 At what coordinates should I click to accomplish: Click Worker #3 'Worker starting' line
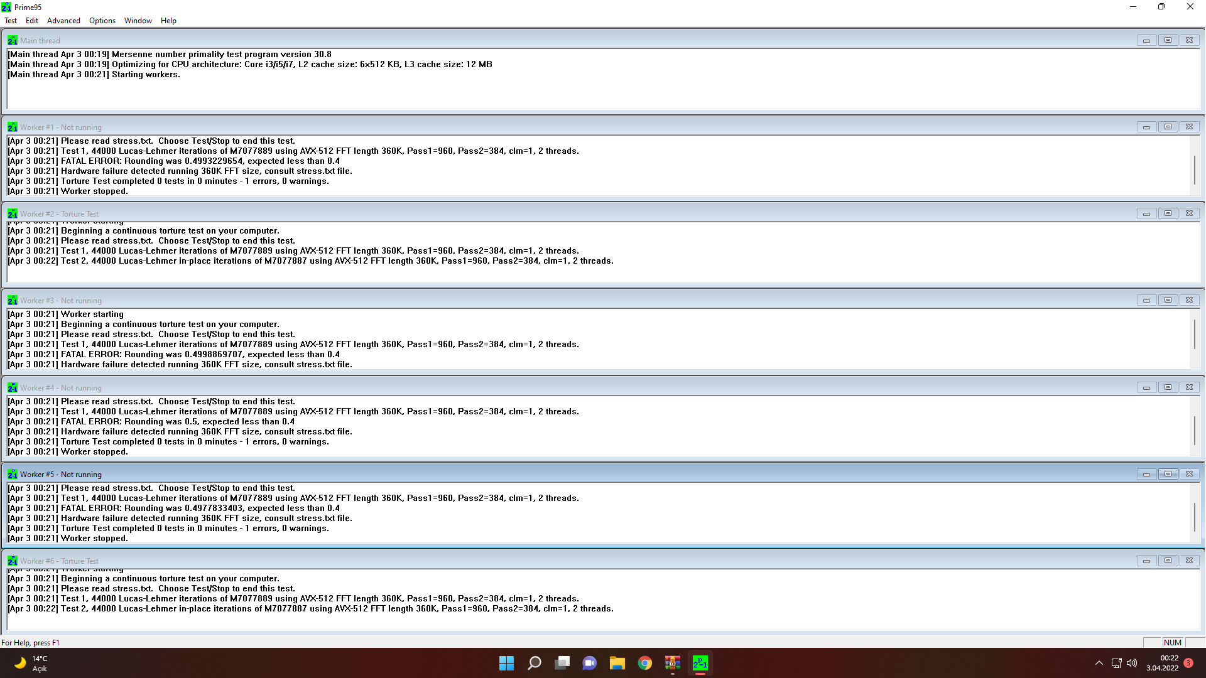(66, 315)
